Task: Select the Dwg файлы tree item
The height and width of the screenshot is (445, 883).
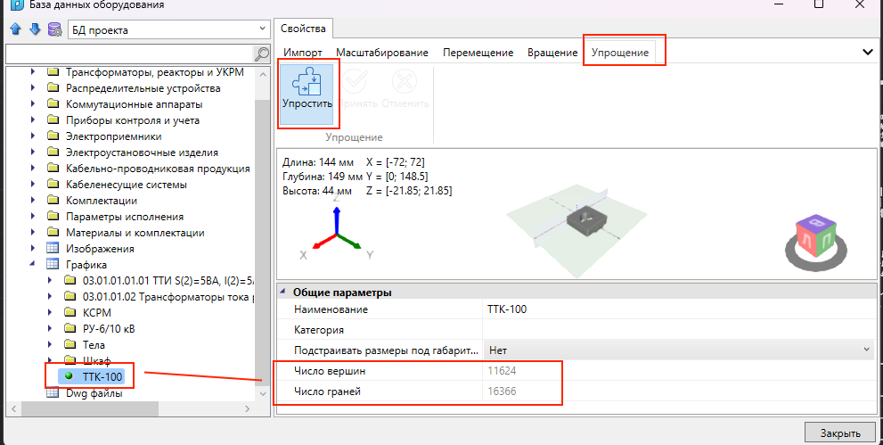Action: click(x=94, y=392)
